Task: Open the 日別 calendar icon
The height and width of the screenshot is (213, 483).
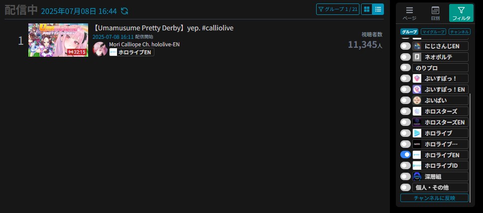Action: coord(435,10)
